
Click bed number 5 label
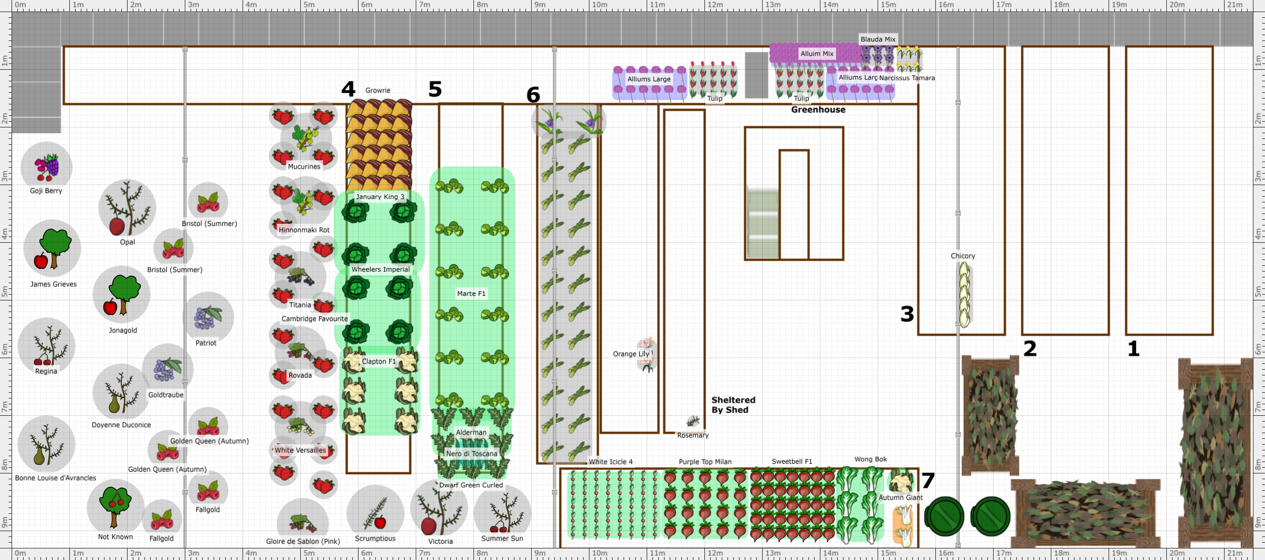coord(435,89)
